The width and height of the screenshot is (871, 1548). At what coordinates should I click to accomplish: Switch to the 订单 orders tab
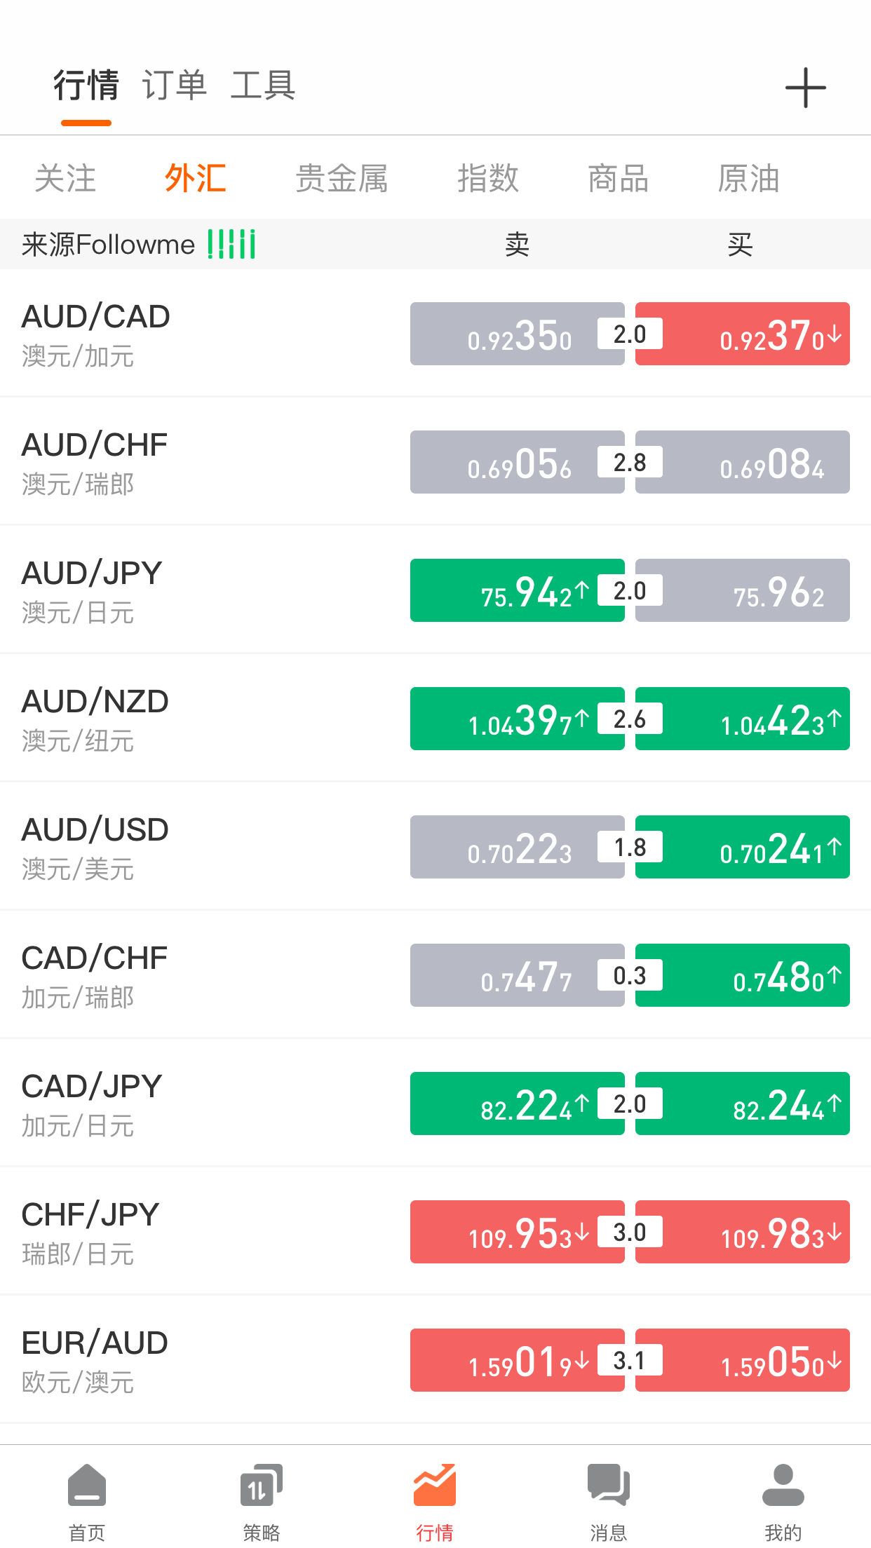click(175, 86)
